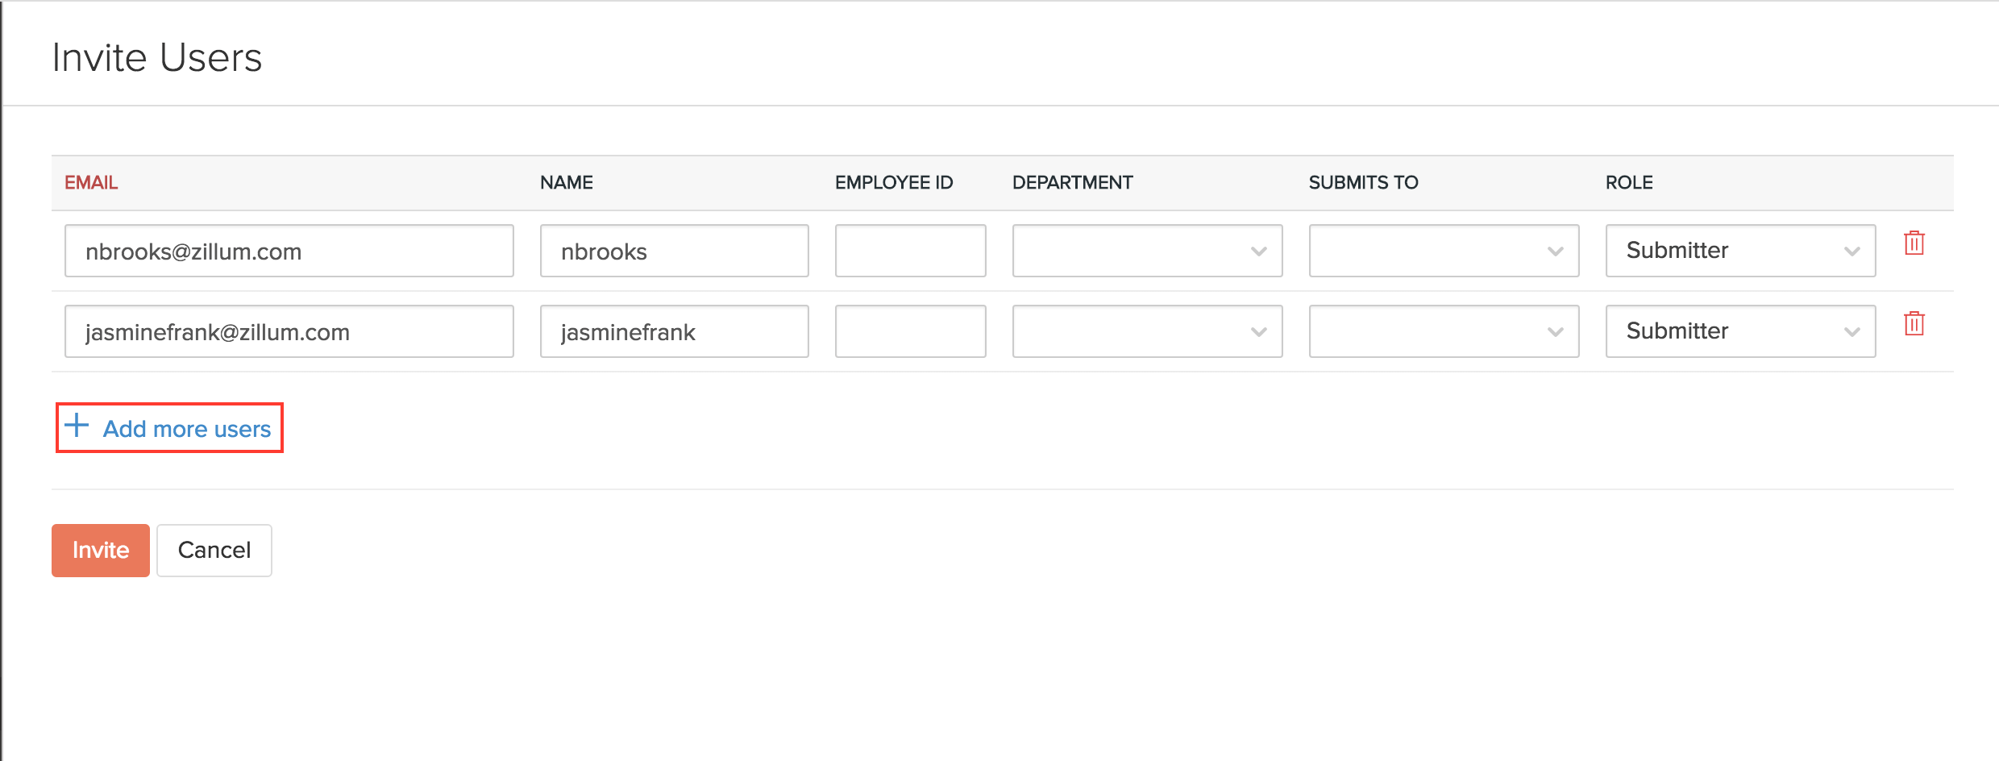Click the Cancel button
This screenshot has height=761, width=1999.
click(214, 550)
